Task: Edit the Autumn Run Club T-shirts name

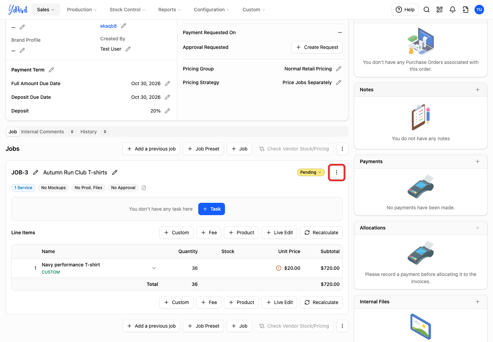Action: (115, 172)
